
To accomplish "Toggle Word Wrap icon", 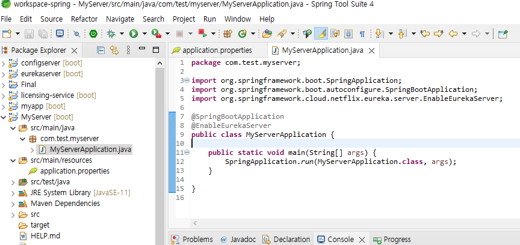I will click(335, 34).
